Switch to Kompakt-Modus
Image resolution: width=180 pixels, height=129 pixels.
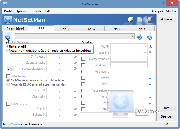pyautogui.click(x=163, y=11)
